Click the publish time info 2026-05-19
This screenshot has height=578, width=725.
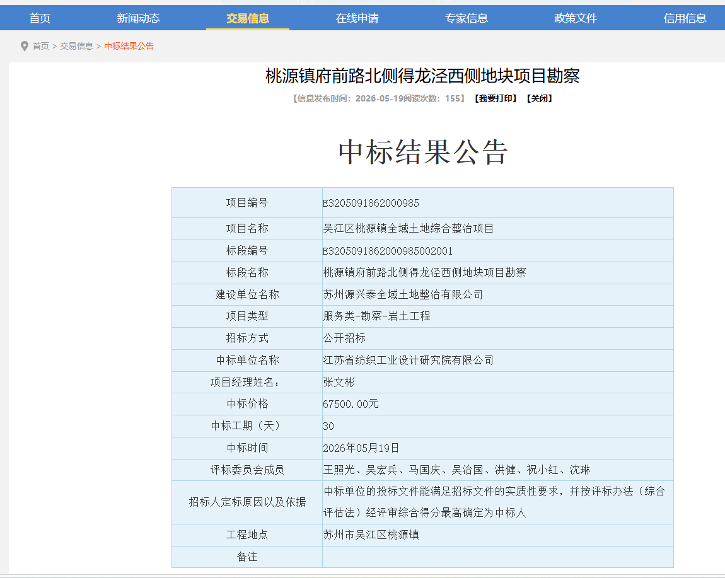[380, 98]
